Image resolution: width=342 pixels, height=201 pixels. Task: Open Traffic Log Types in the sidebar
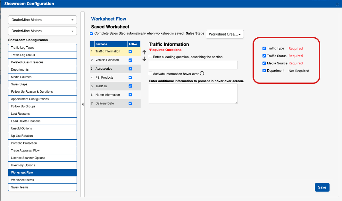(x=42, y=48)
